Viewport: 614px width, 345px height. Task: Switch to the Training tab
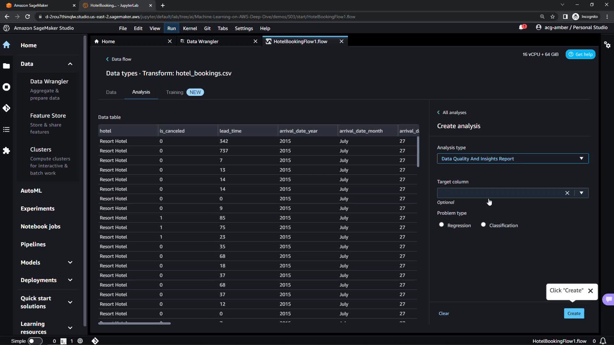[x=175, y=92]
